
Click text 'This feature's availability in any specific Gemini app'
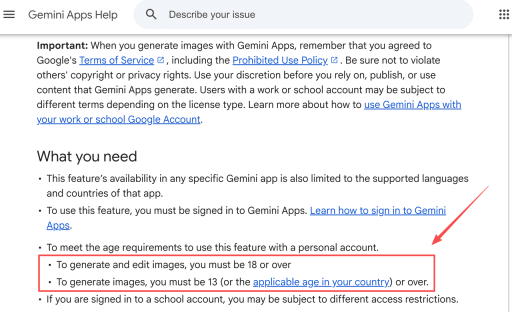161,179
